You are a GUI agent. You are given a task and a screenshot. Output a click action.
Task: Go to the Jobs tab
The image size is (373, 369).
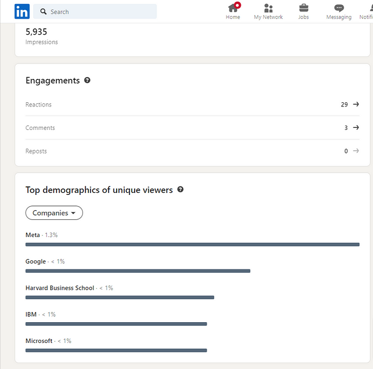click(304, 11)
